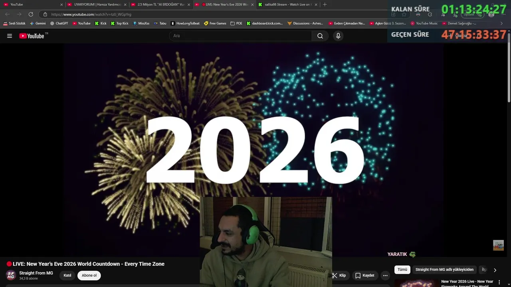The image size is (511, 287).
Task: Close the 'UYARIYORUM!' tab
Action: coord(125,5)
